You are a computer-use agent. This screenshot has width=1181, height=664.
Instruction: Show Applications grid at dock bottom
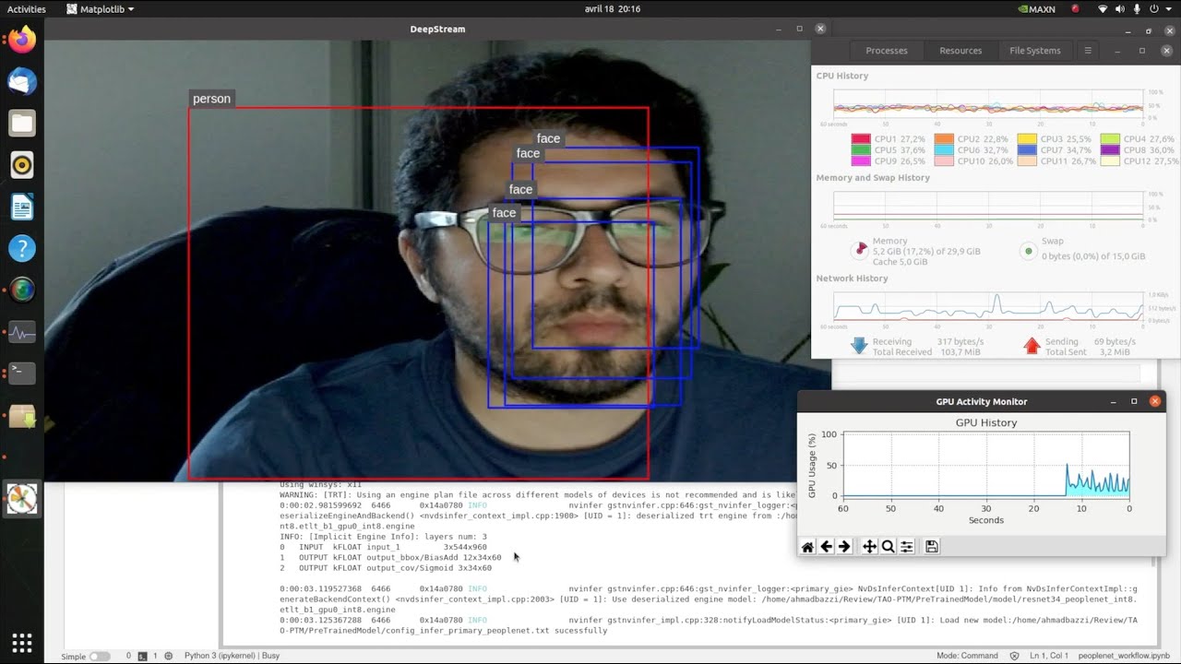[x=22, y=643]
